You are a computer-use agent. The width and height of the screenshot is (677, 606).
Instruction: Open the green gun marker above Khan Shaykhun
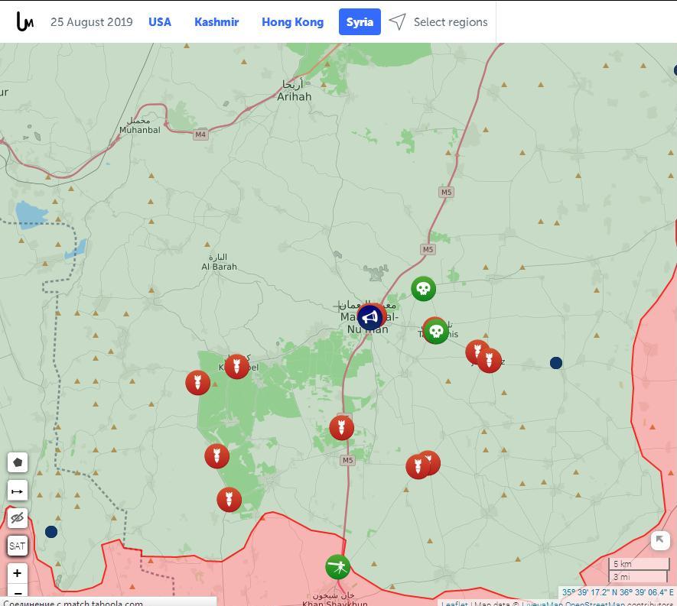point(337,567)
